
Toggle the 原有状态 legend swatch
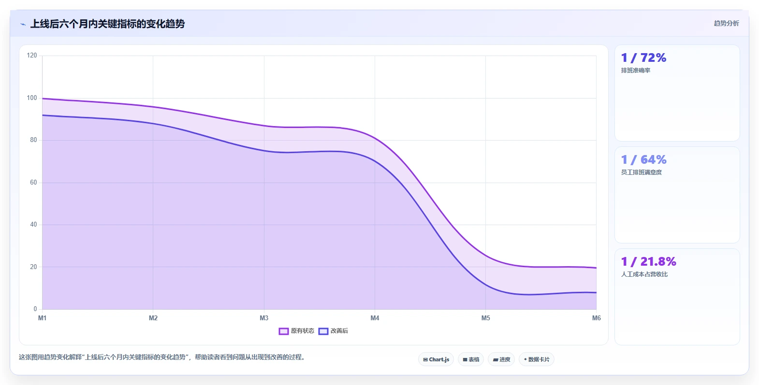click(284, 331)
